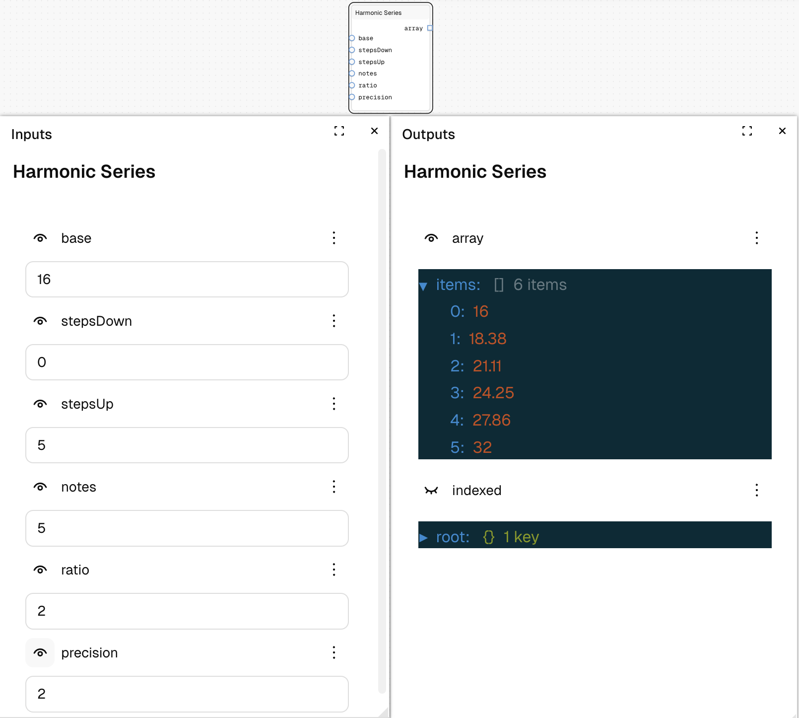Edit the ratio value field
799x718 pixels.
pyautogui.click(x=187, y=611)
